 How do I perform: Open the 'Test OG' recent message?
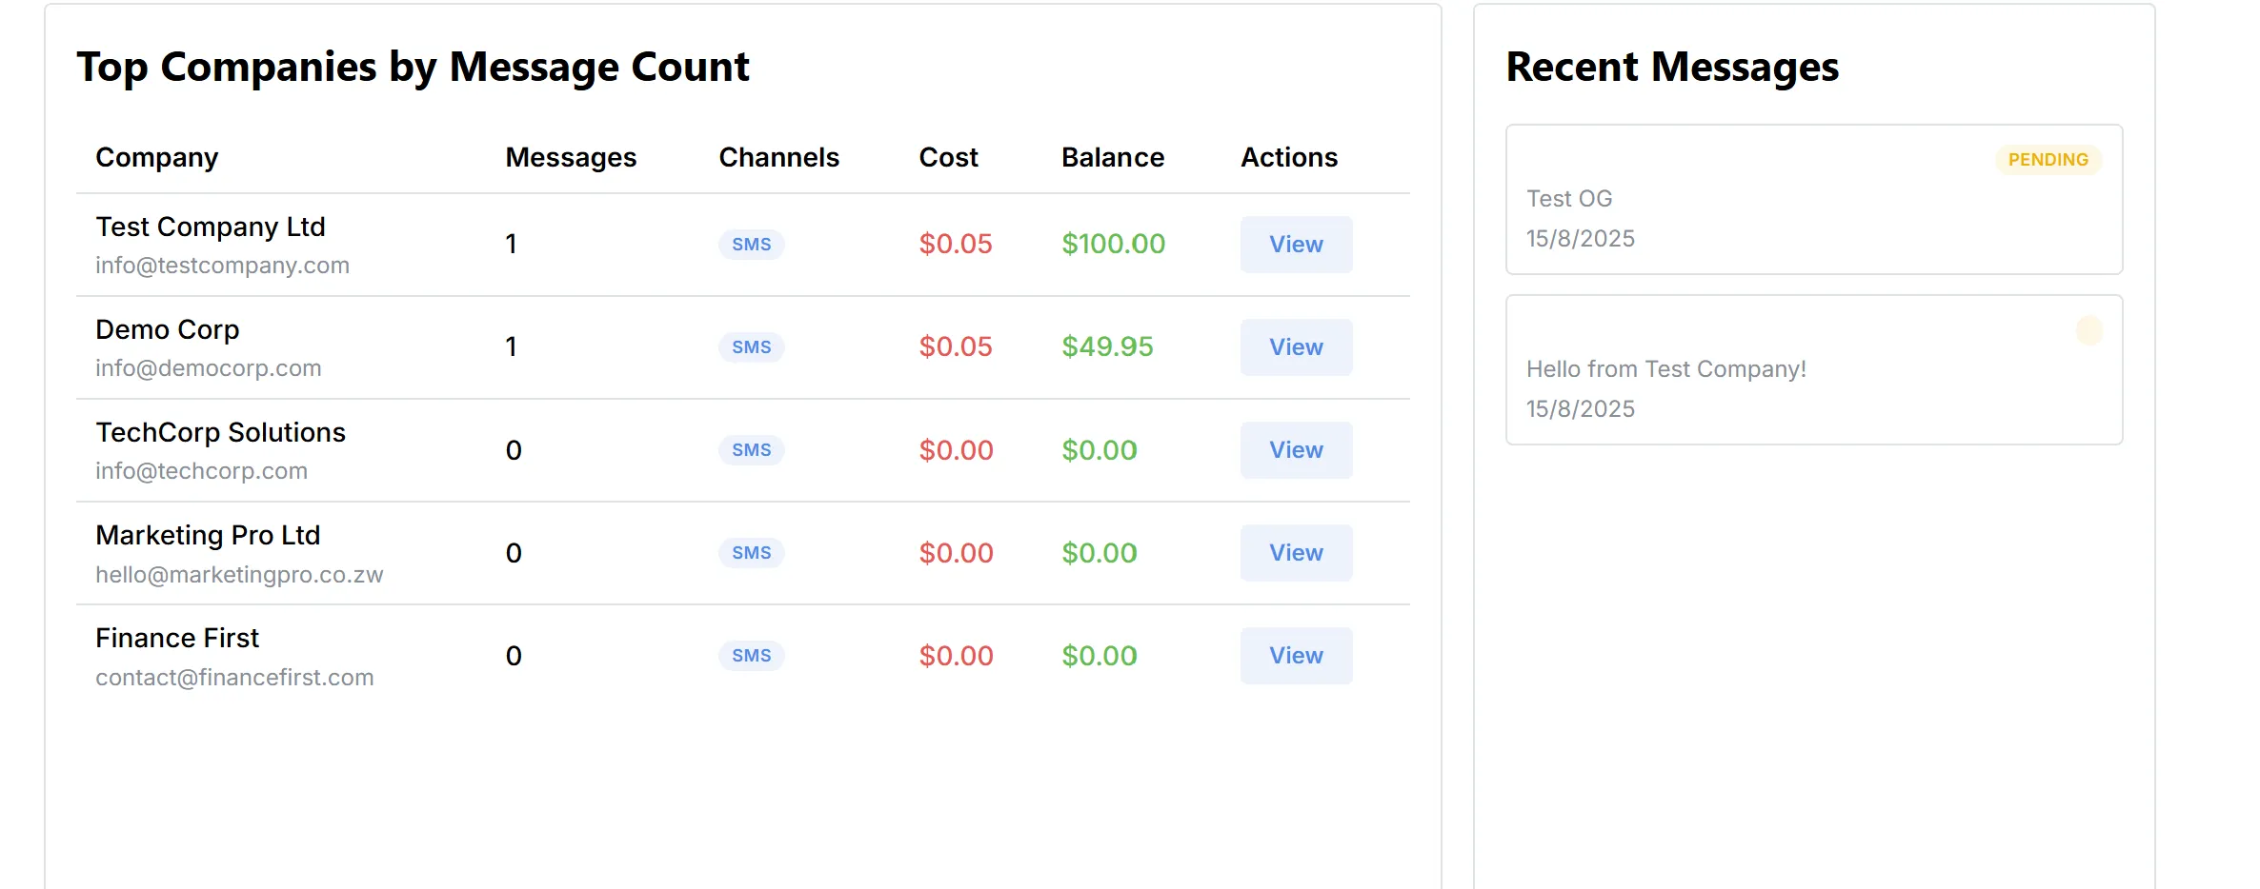(x=1568, y=199)
